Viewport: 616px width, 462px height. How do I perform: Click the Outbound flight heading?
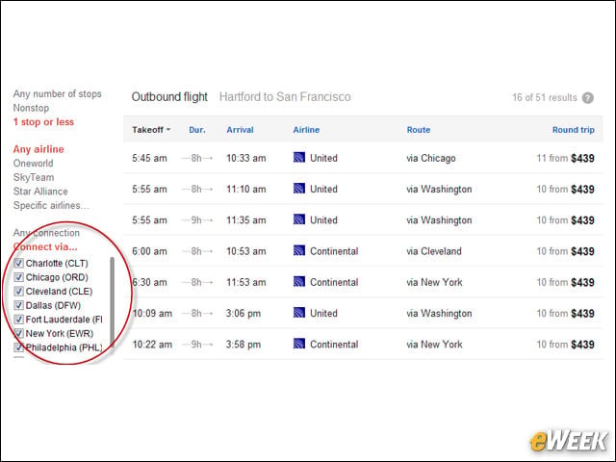pyautogui.click(x=169, y=96)
